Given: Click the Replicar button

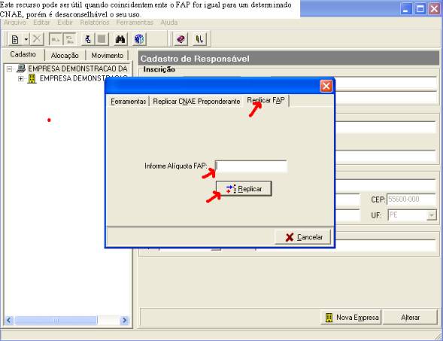Looking at the screenshot, I should coord(244,189).
